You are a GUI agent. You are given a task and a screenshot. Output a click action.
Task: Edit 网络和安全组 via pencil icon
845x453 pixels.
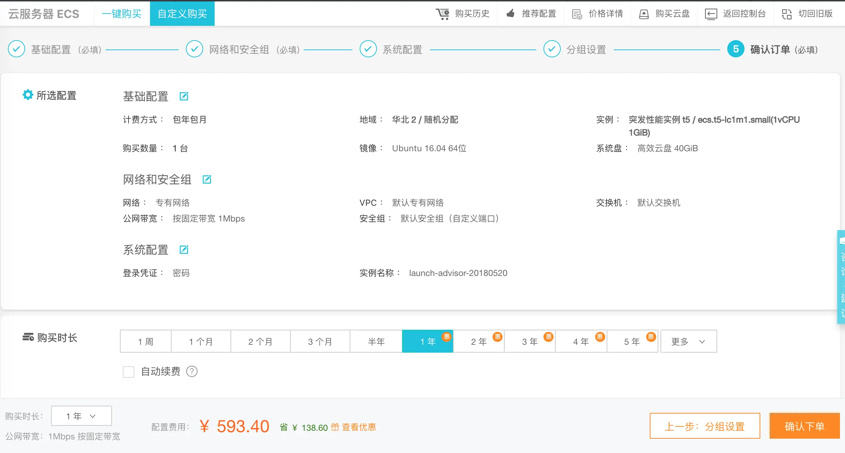tap(207, 179)
